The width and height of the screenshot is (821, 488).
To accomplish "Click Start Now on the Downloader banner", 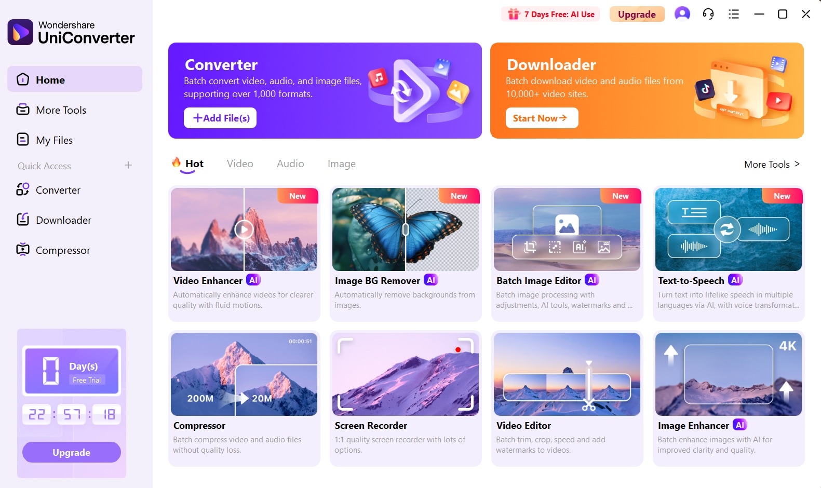I will [x=542, y=118].
